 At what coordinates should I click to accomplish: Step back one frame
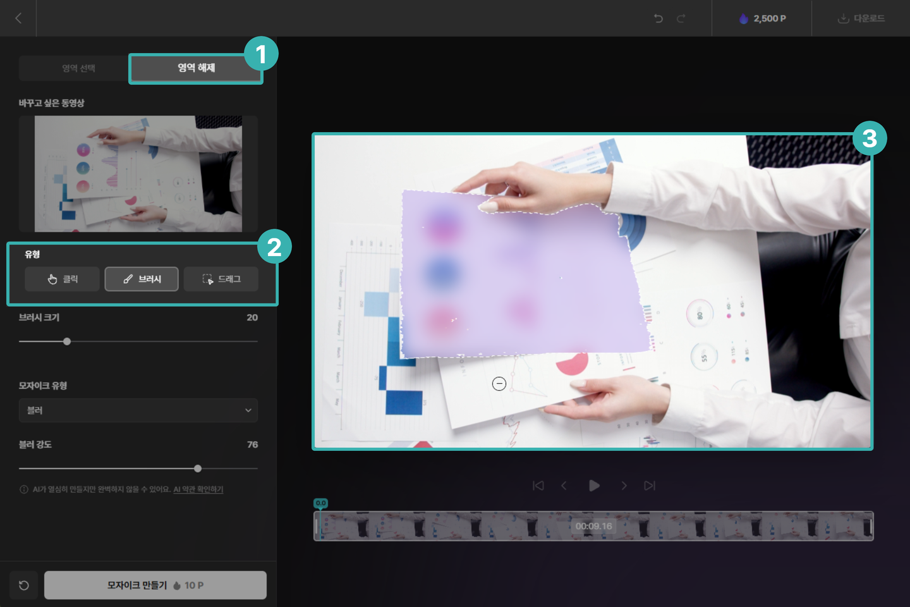(x=564, y=486)
